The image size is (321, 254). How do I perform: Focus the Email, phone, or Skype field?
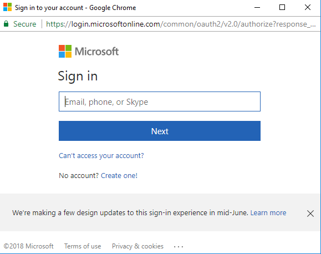click(160, 101)
